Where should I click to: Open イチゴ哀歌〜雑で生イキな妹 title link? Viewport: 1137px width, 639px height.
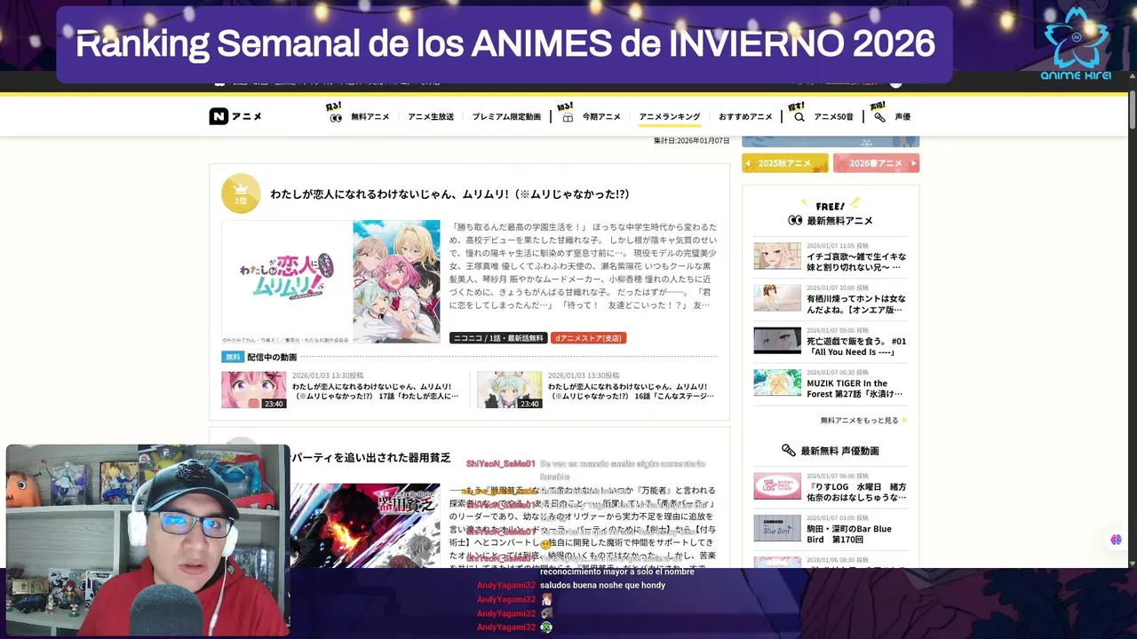(x=856, y=261)
